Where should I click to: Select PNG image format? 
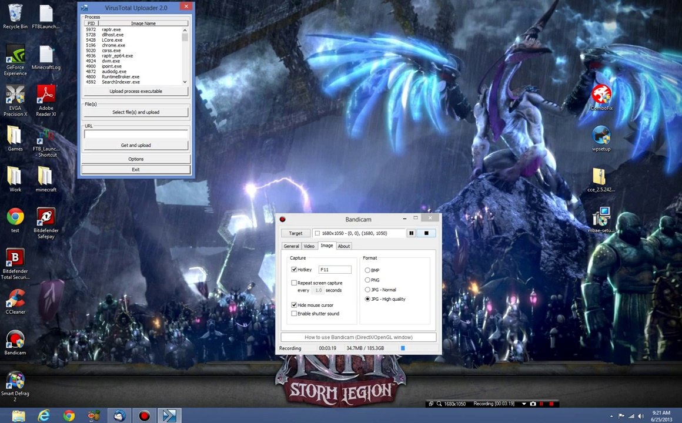367,280
